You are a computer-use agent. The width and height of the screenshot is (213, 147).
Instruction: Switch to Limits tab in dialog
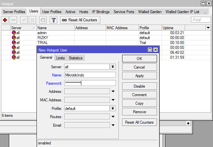click(x=61, y=58)
